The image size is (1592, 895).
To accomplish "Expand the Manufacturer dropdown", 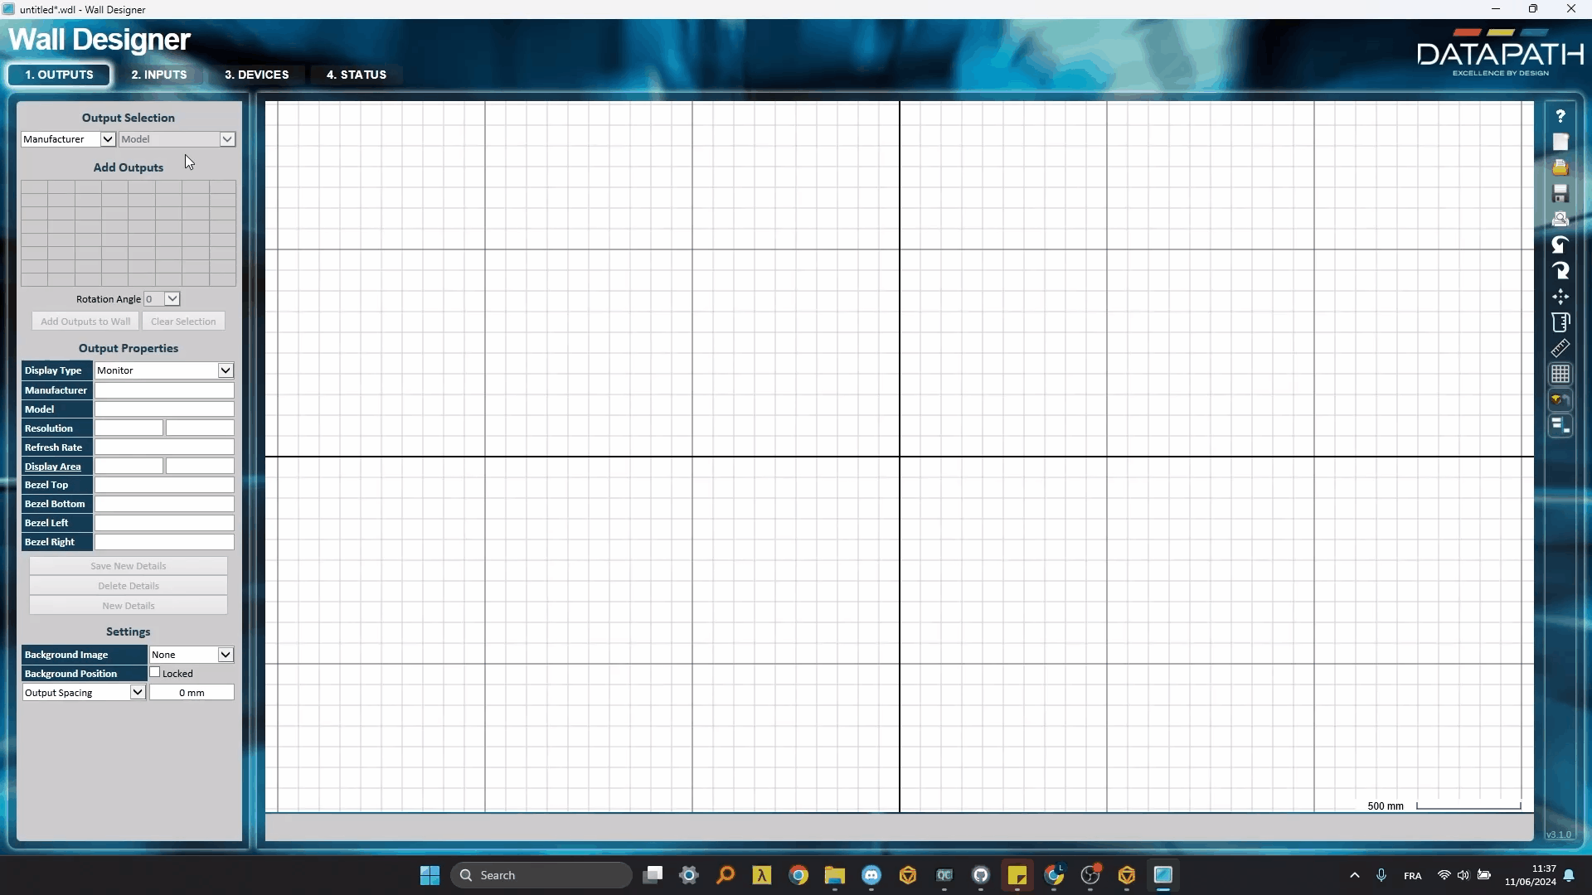I will click(108, 139).
